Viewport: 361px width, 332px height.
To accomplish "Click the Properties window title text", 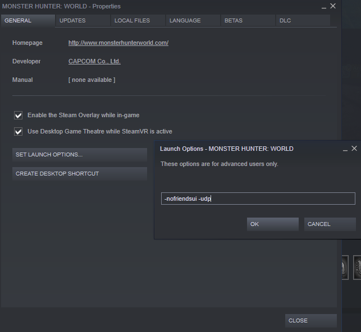I will (x=61, y=6).
